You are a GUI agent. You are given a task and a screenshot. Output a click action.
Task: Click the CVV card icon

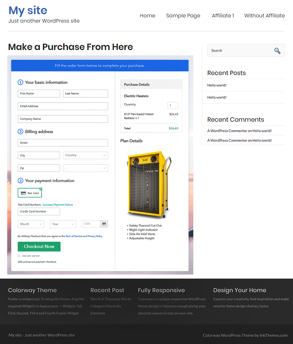pyautogui.click(x=104, y=224)
